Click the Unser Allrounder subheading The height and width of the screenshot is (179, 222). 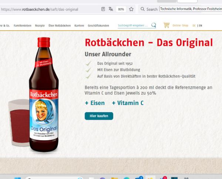108,54
